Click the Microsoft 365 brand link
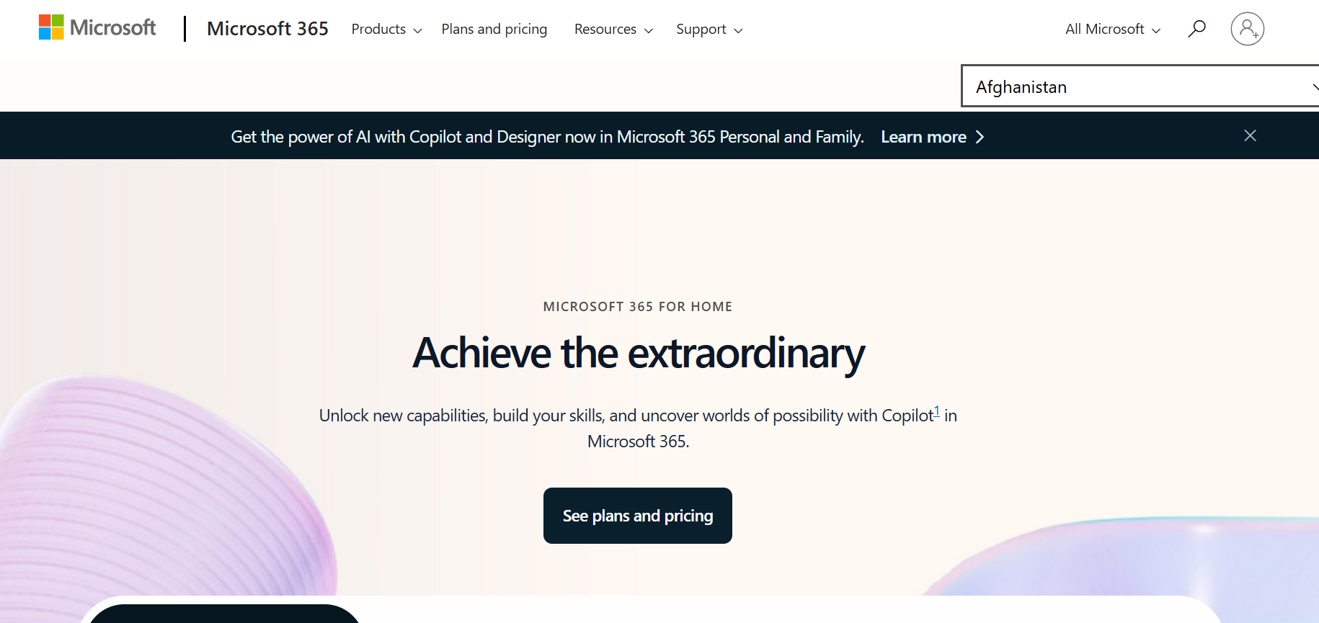 267,29
